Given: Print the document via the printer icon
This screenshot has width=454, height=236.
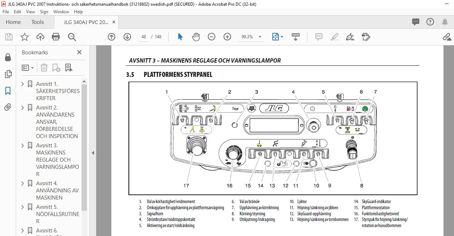Looking at the screenshot, I should pyautogui.click(x=56, y=37).
